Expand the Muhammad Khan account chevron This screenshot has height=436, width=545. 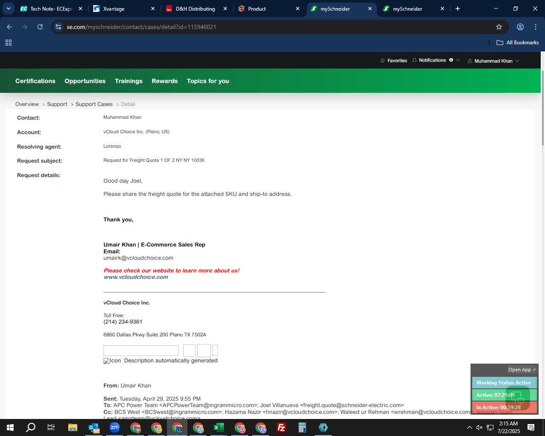[517, 61]
